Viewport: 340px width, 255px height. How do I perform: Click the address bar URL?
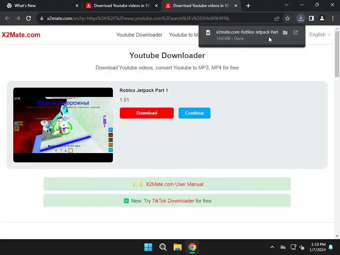[x=138, y=19]
